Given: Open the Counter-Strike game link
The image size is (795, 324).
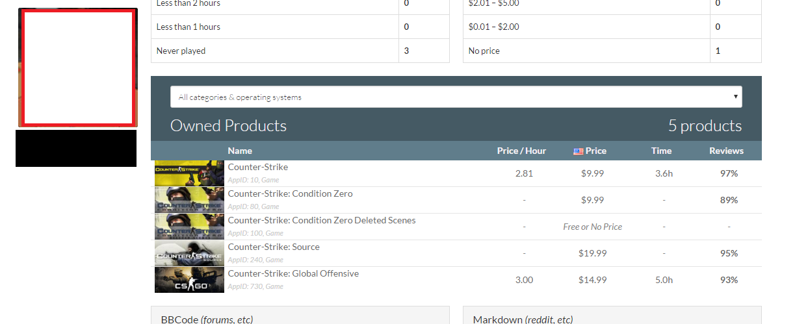Looking at the screenshot, I should pos(257,167).
